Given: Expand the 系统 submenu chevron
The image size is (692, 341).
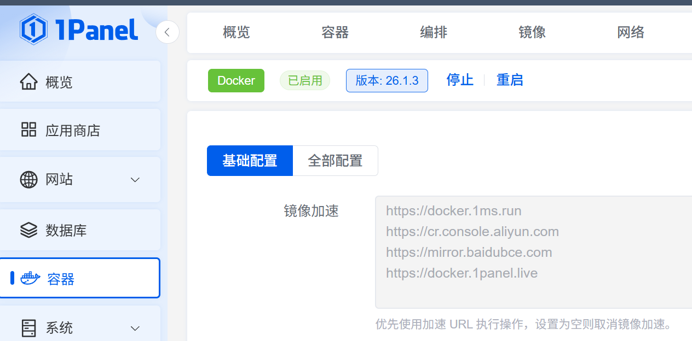Looking at the screenshot, I should click(x=135, y=328).
